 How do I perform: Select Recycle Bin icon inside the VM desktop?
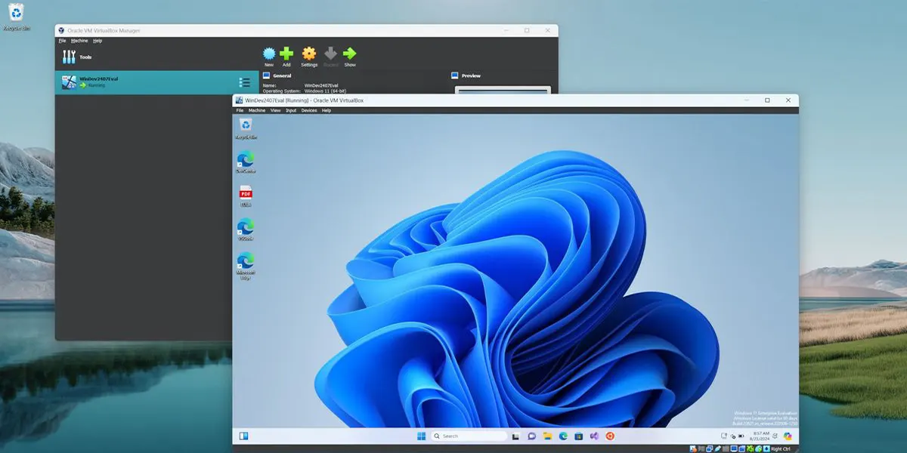point(246,128)
